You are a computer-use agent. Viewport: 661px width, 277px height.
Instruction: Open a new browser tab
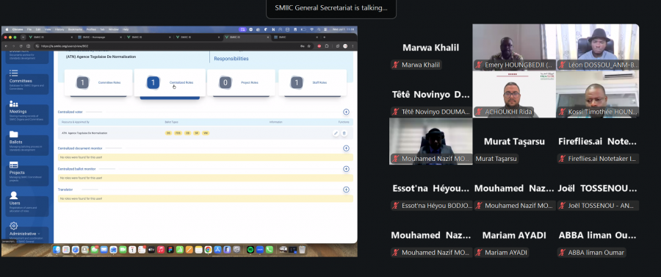(324, 37)
